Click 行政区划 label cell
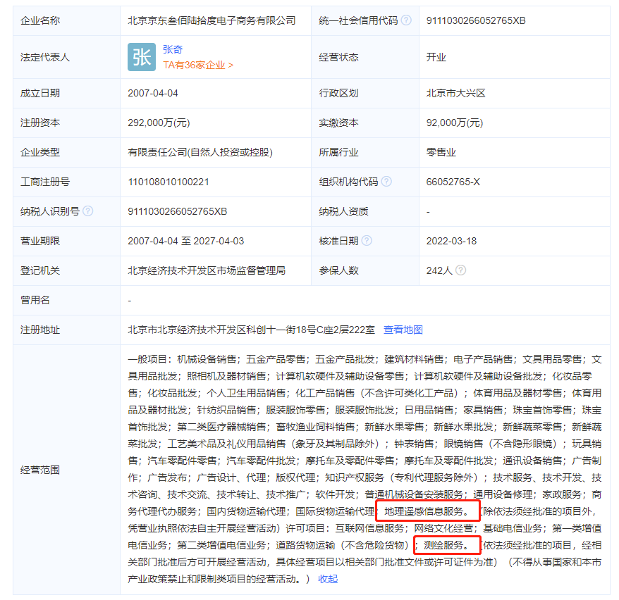The width and height of the screenshot is (619, 600). 365,93
